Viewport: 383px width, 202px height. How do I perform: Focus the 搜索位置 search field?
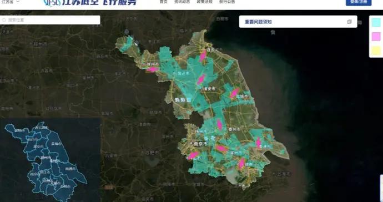click(x=50, y=20)
